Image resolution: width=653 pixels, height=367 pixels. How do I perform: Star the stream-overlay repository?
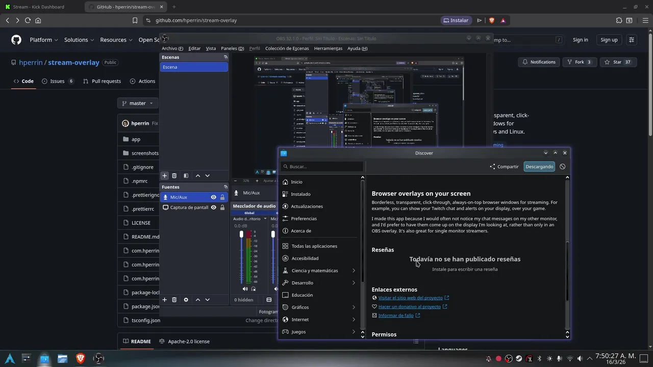618,62
